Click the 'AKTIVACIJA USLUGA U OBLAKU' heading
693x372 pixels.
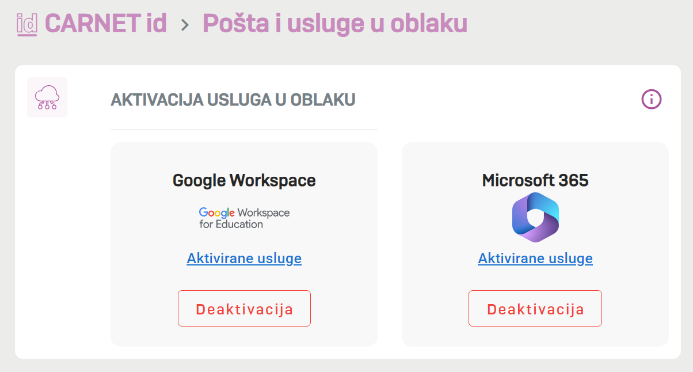233,100
